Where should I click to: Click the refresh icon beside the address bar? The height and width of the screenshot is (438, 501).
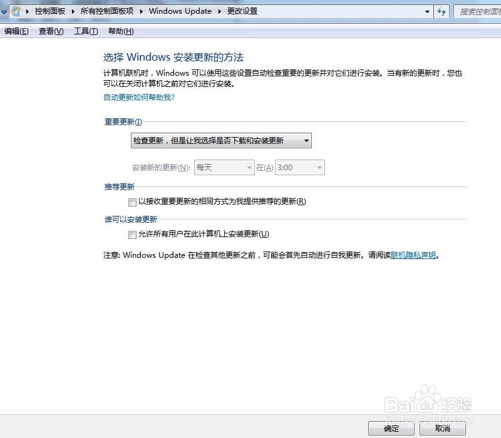[x=442, y=11]
